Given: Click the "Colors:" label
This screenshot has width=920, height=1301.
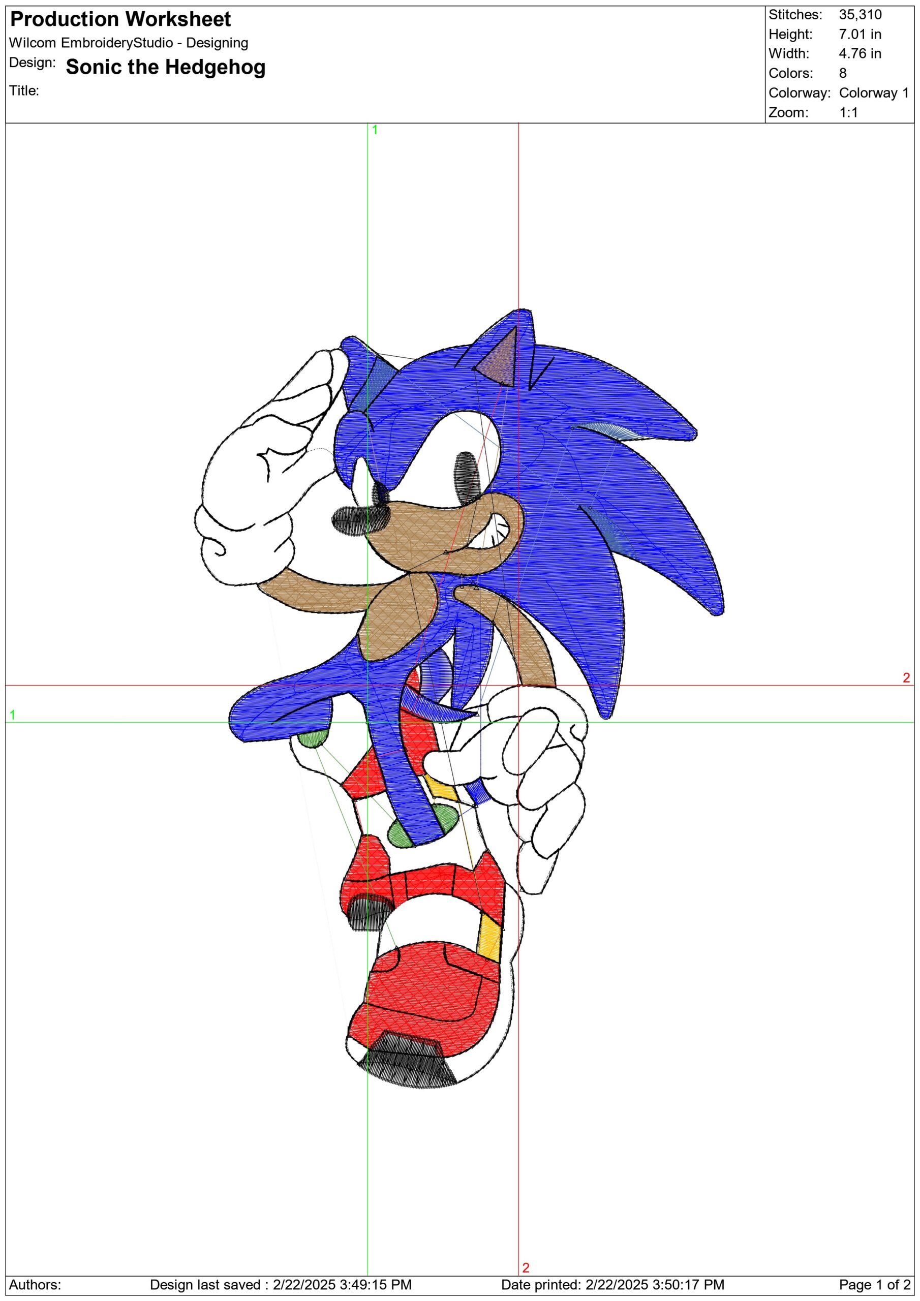Looking at the screenshot, I should [x=791, y=73].
